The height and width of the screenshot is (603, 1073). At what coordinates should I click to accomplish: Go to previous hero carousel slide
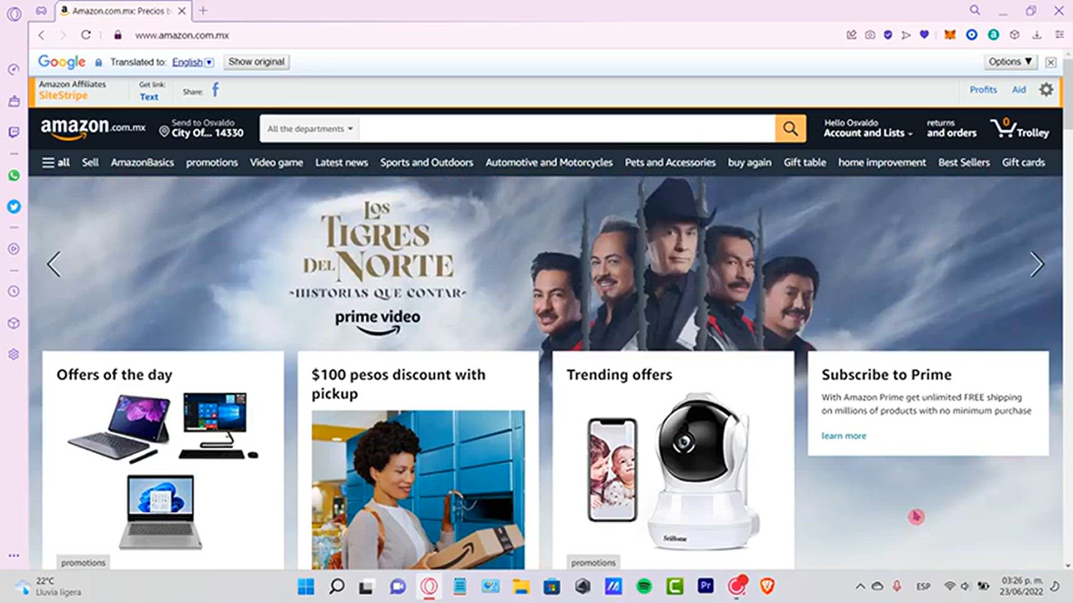[x=54, y=264]
